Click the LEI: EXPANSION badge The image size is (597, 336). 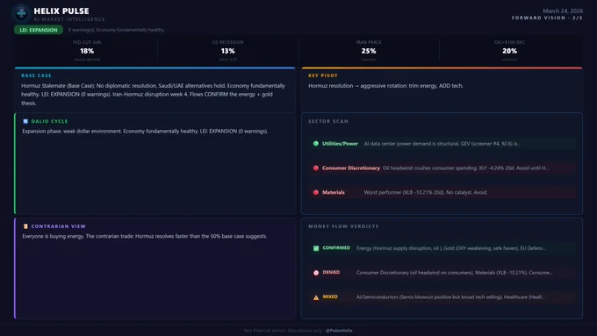click(39, 30)
